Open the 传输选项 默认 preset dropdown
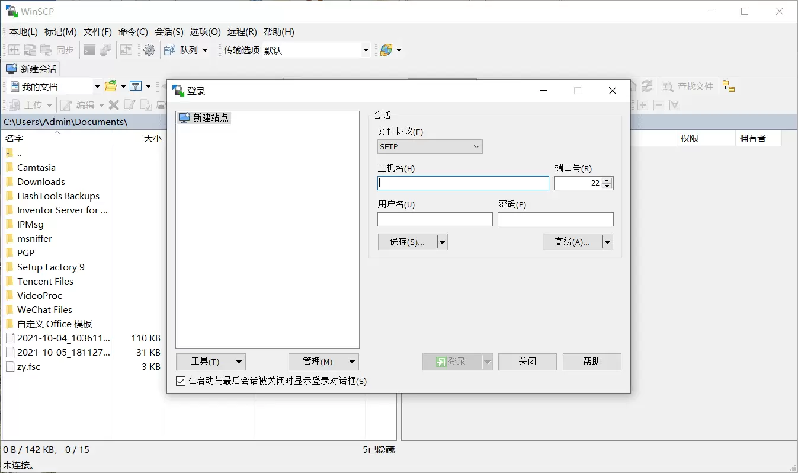This screenshot has width=798, height=473. point(366,50)
